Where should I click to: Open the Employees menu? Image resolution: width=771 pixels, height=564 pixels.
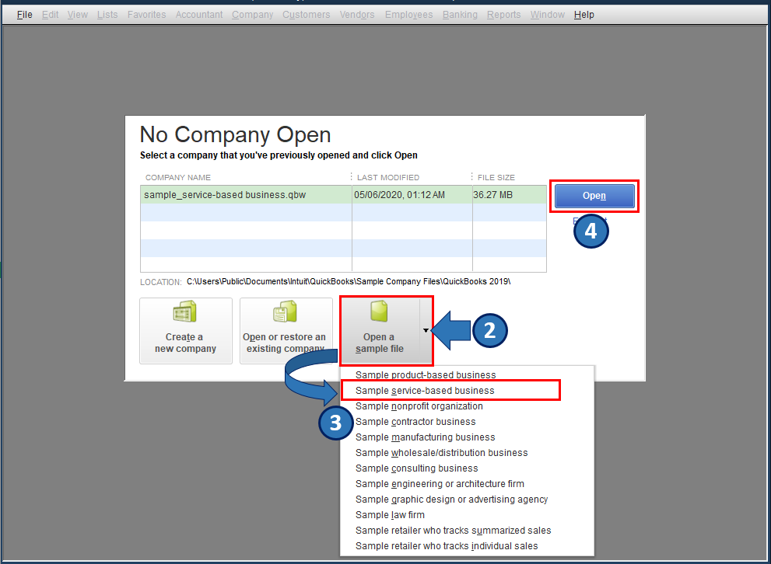(408, 15)
